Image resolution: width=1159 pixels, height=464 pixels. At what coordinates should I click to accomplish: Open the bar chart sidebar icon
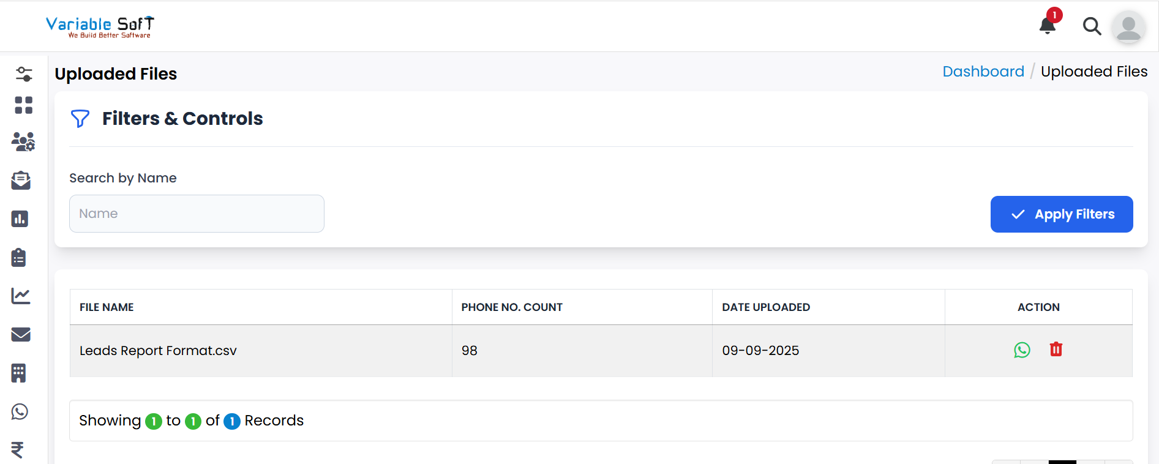[x=20, y=219]
